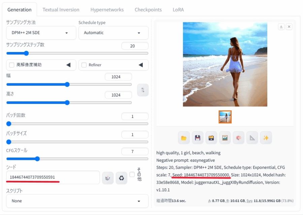Select the small gallery thumbnail of beach image
Viewport: 303px width, 215px height.
[x=225, y=117]
